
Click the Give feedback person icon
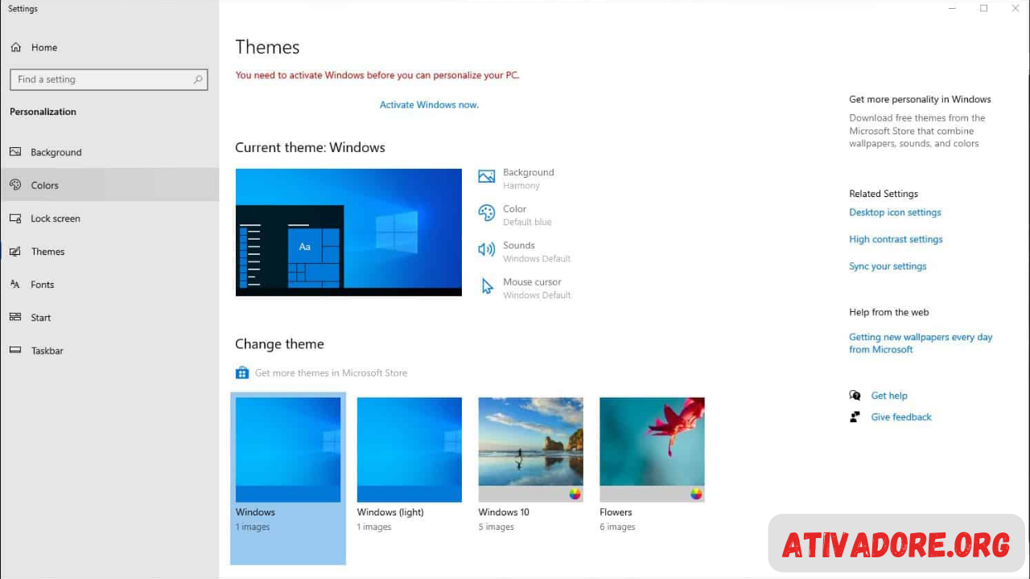855,417
